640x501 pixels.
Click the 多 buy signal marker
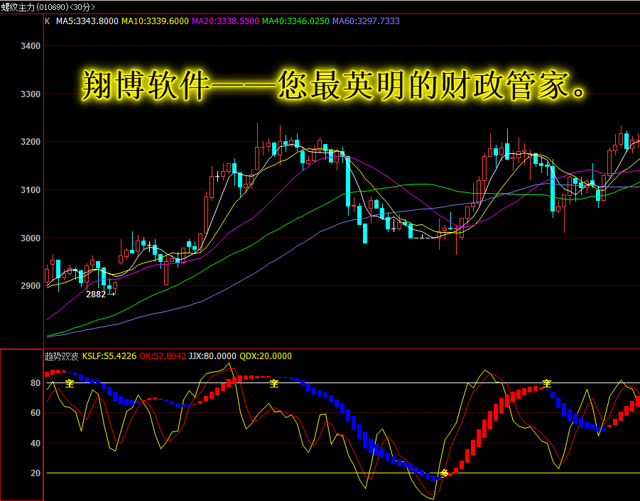point(445,473)
